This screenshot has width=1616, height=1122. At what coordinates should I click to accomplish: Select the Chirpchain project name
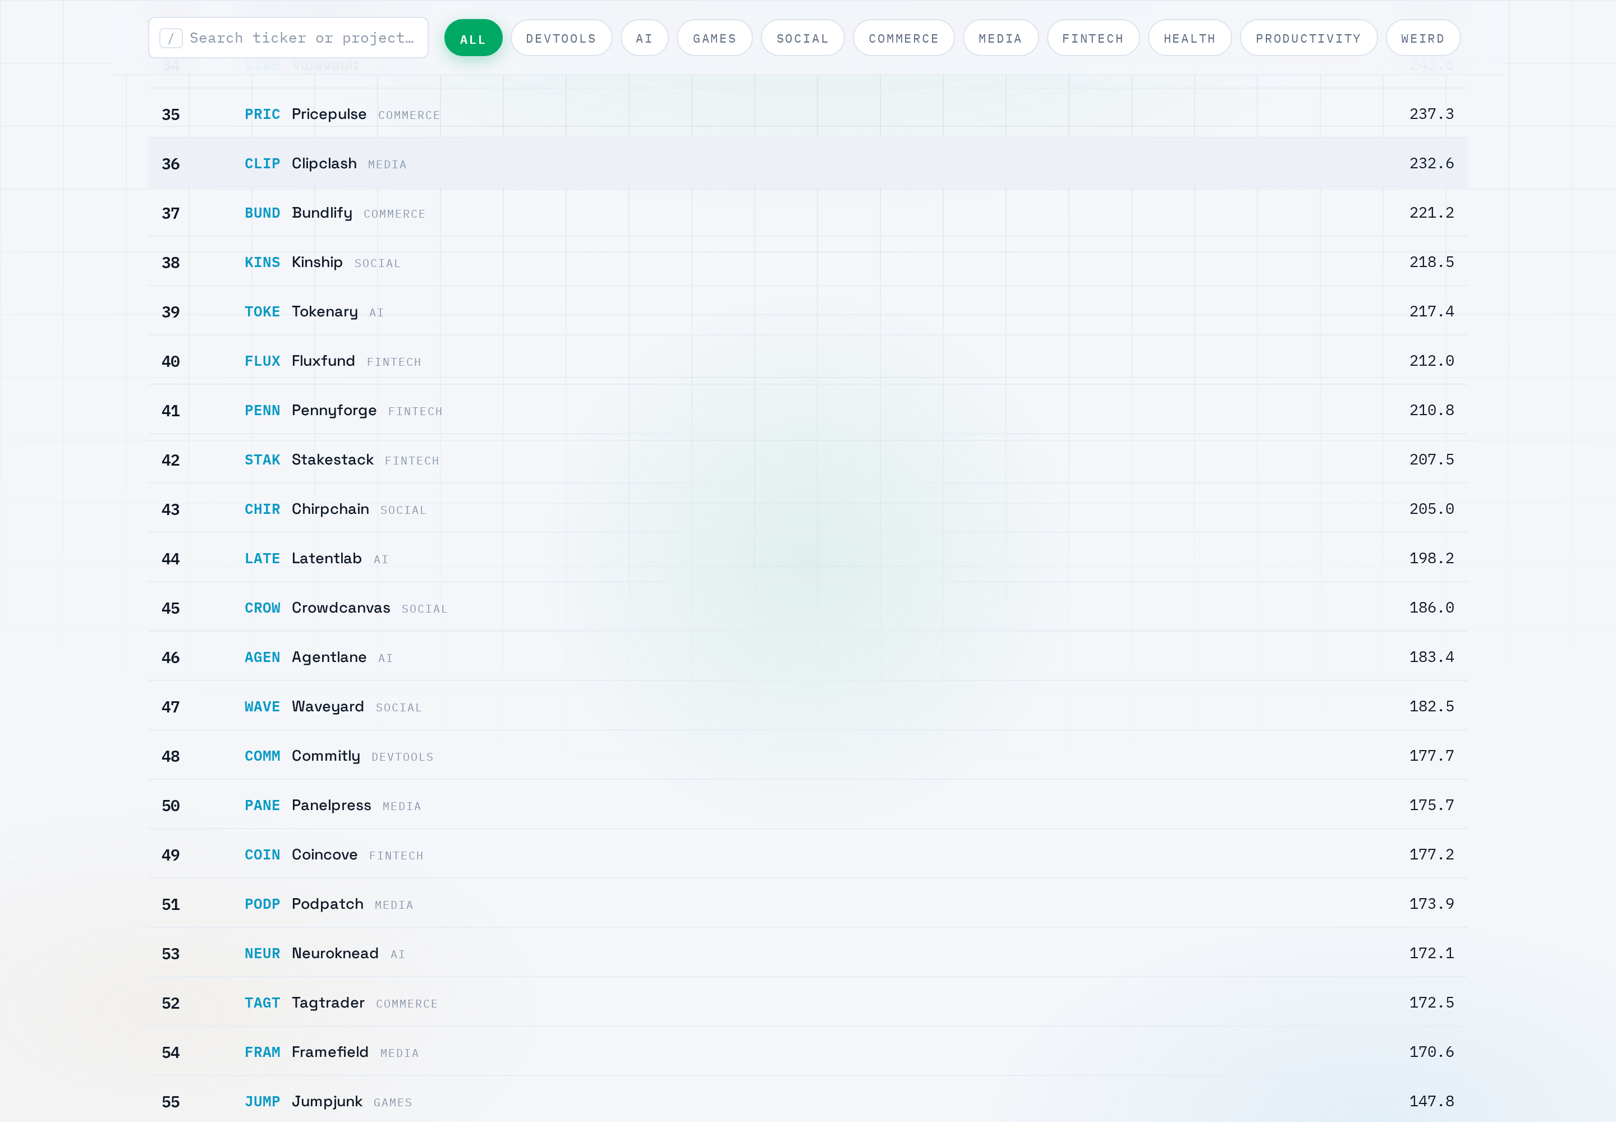point(330,509)
